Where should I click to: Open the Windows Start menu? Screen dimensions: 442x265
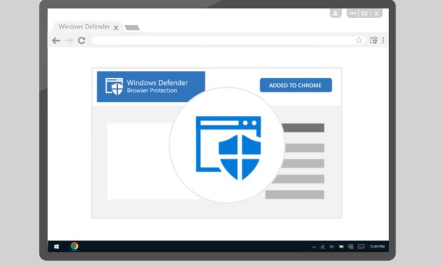coord(56,246)
